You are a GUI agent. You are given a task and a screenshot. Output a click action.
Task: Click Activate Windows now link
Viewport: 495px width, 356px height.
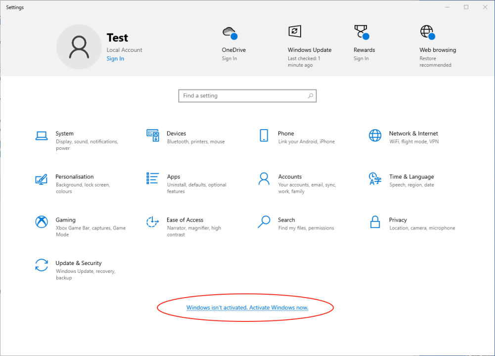click(x=247, y=308)
